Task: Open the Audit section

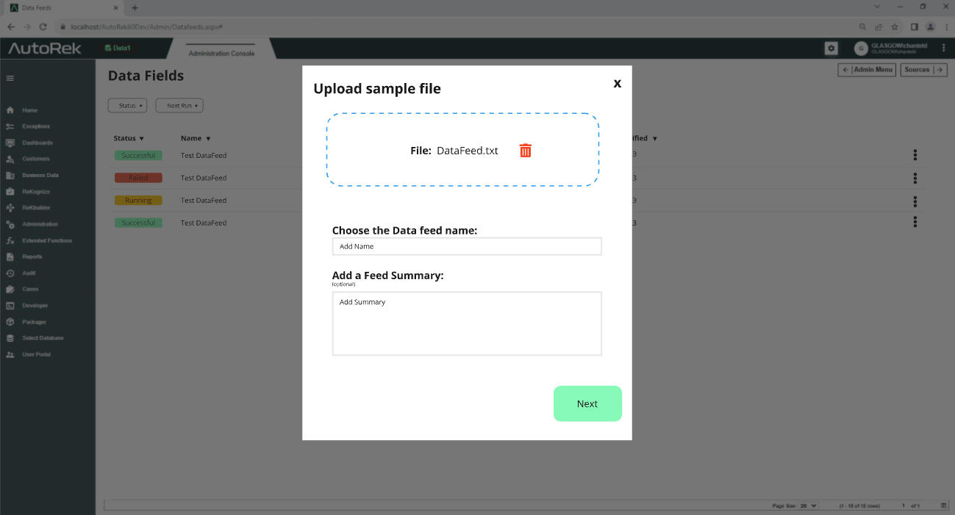Action: [29, 273]
